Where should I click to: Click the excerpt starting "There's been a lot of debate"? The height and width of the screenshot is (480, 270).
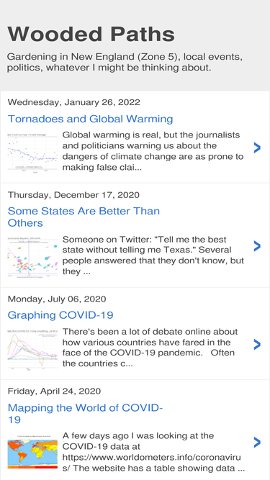(x=150, y=348)
